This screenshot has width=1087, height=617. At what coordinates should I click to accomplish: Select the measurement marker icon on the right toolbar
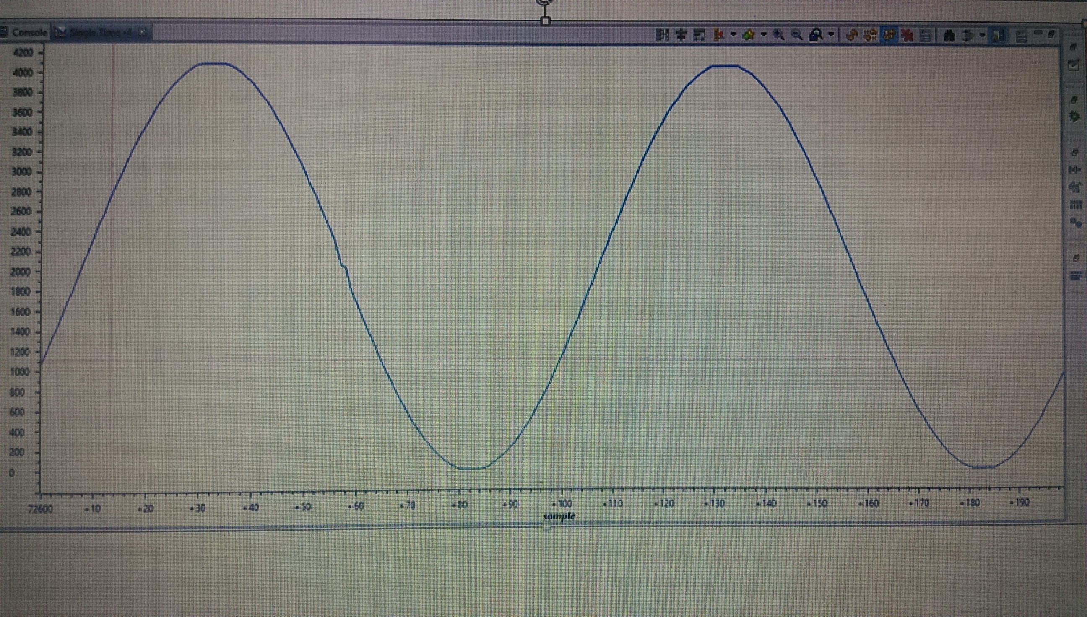[1075, 170]
